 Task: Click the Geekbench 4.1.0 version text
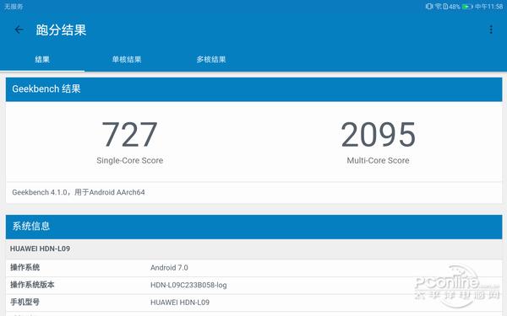(79, 192)
